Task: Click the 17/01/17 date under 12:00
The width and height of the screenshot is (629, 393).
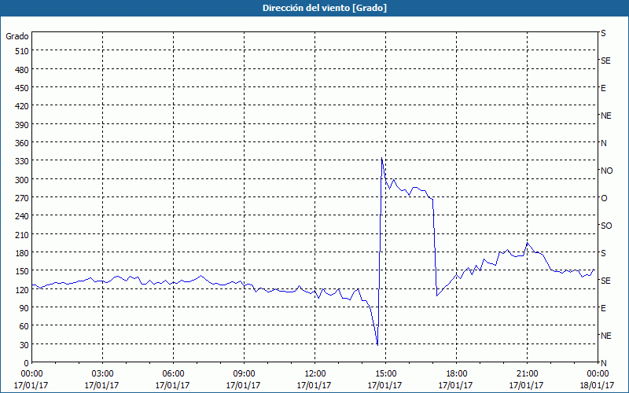Action: tap(314, 385)
